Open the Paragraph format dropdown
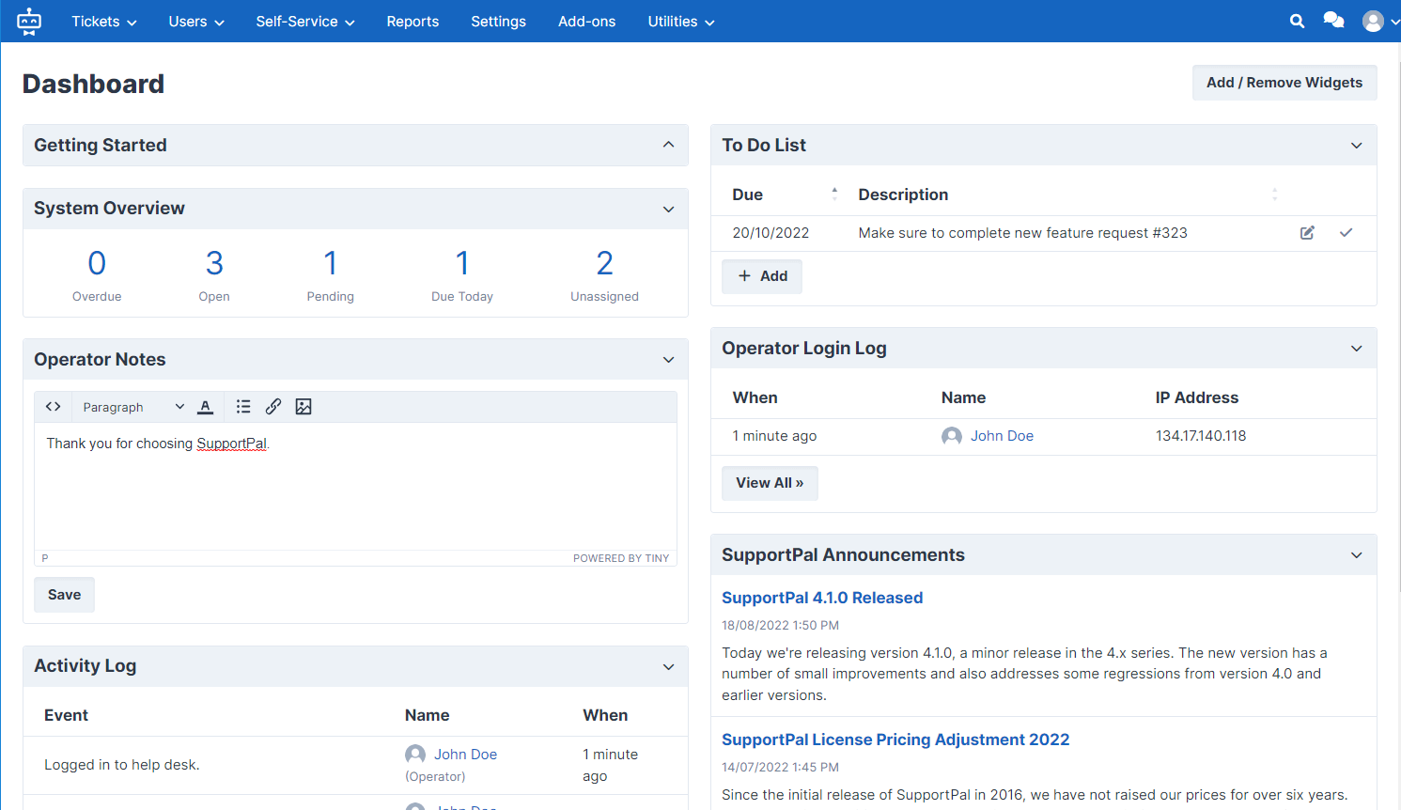Image resolution: width=1401 pixels, height=810 pixels. pos(132,407)
